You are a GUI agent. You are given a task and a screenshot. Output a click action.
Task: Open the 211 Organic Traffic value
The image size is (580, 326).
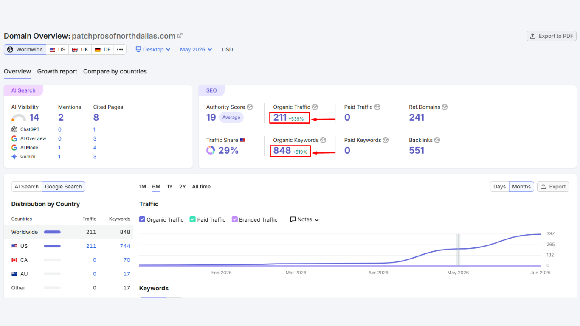(280, 118)
